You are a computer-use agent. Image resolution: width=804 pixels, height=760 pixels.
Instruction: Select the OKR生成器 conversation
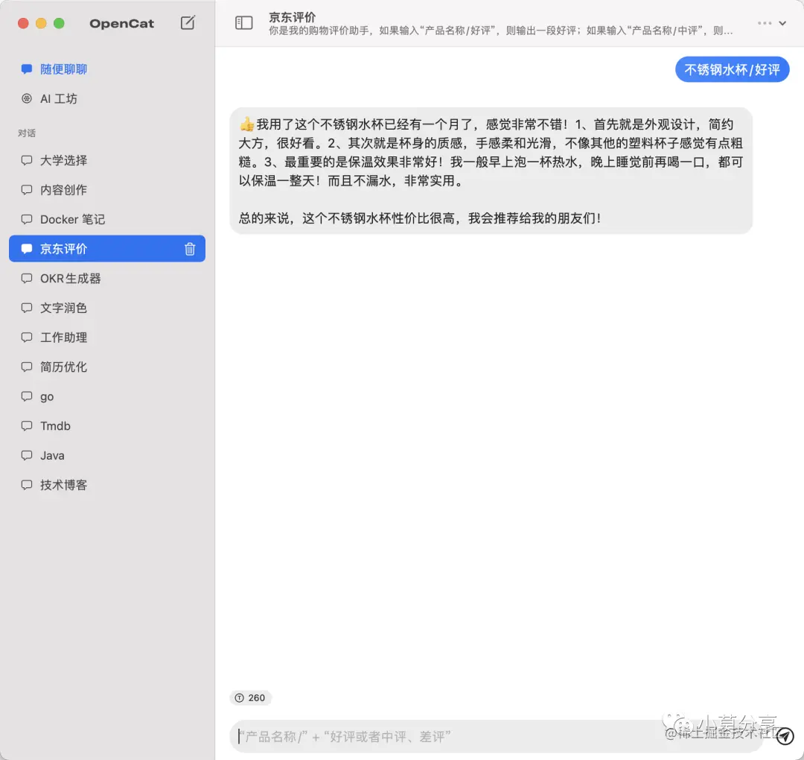[107, 278]
